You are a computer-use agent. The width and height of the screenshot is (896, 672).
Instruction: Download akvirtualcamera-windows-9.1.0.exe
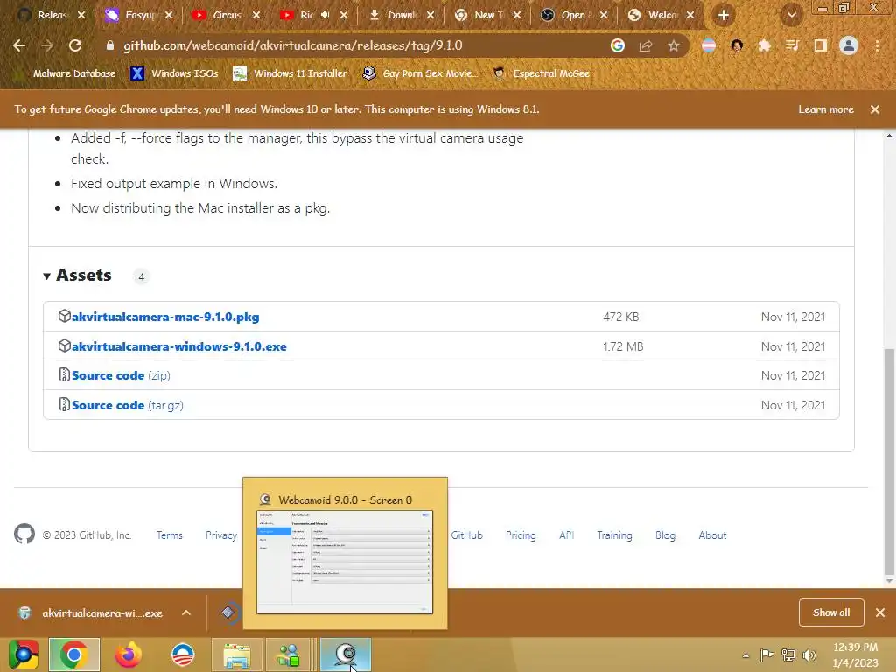[x=178, y=346]
